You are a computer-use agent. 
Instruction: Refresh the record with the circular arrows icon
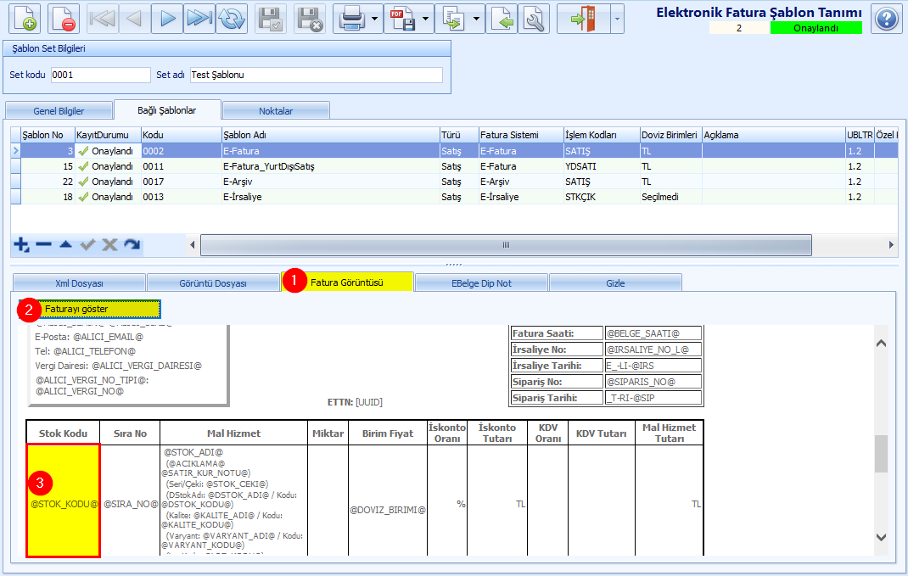(232, 19)
